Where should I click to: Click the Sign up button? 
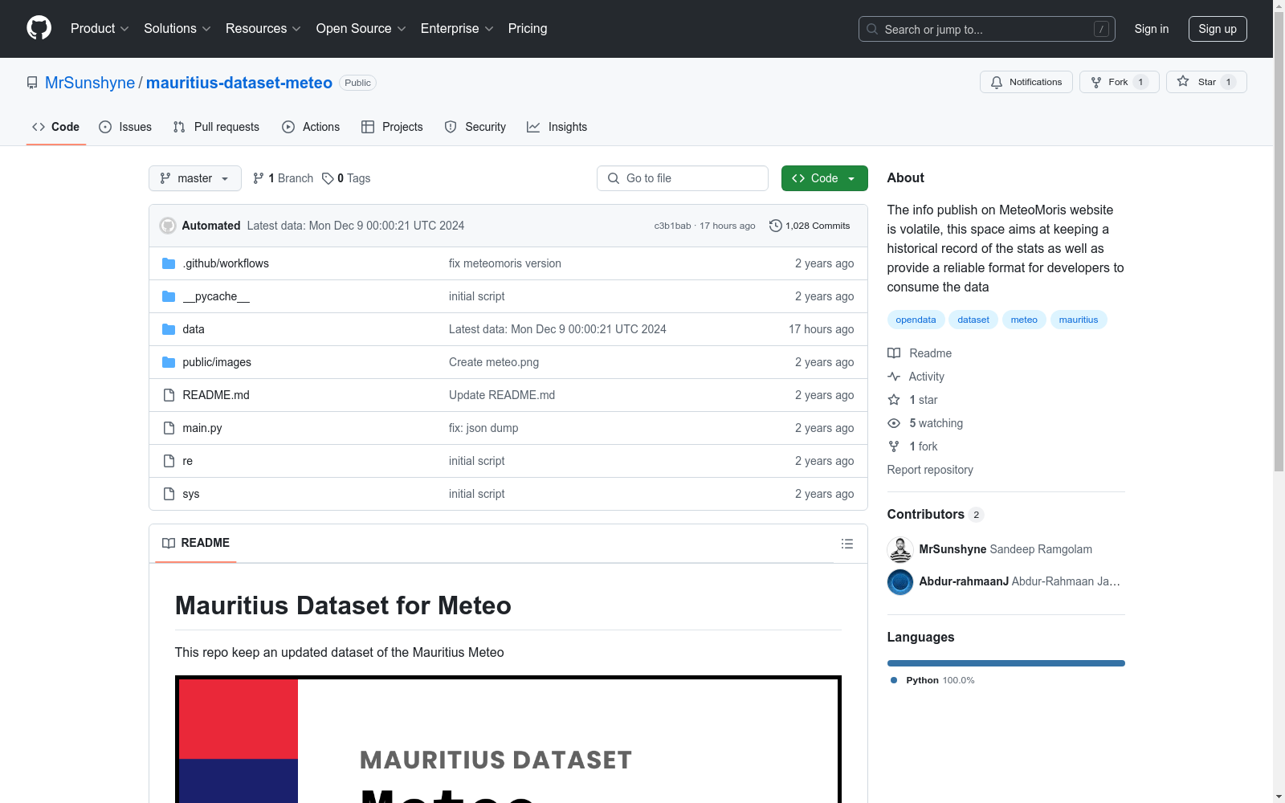point(1218,29)
